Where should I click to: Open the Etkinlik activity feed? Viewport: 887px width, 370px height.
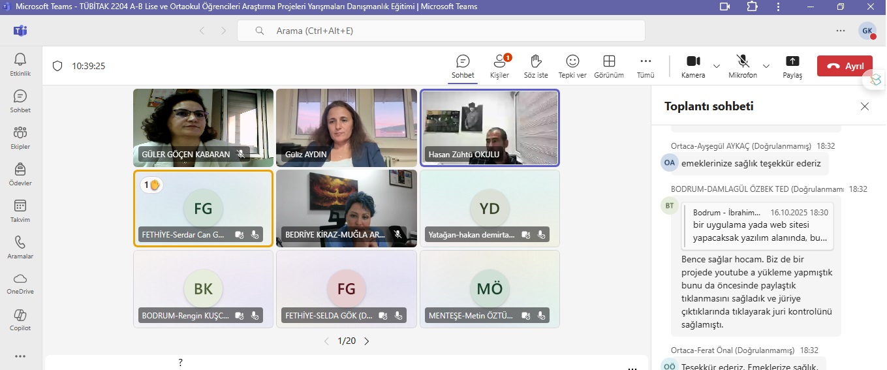[x=20, y=65]
